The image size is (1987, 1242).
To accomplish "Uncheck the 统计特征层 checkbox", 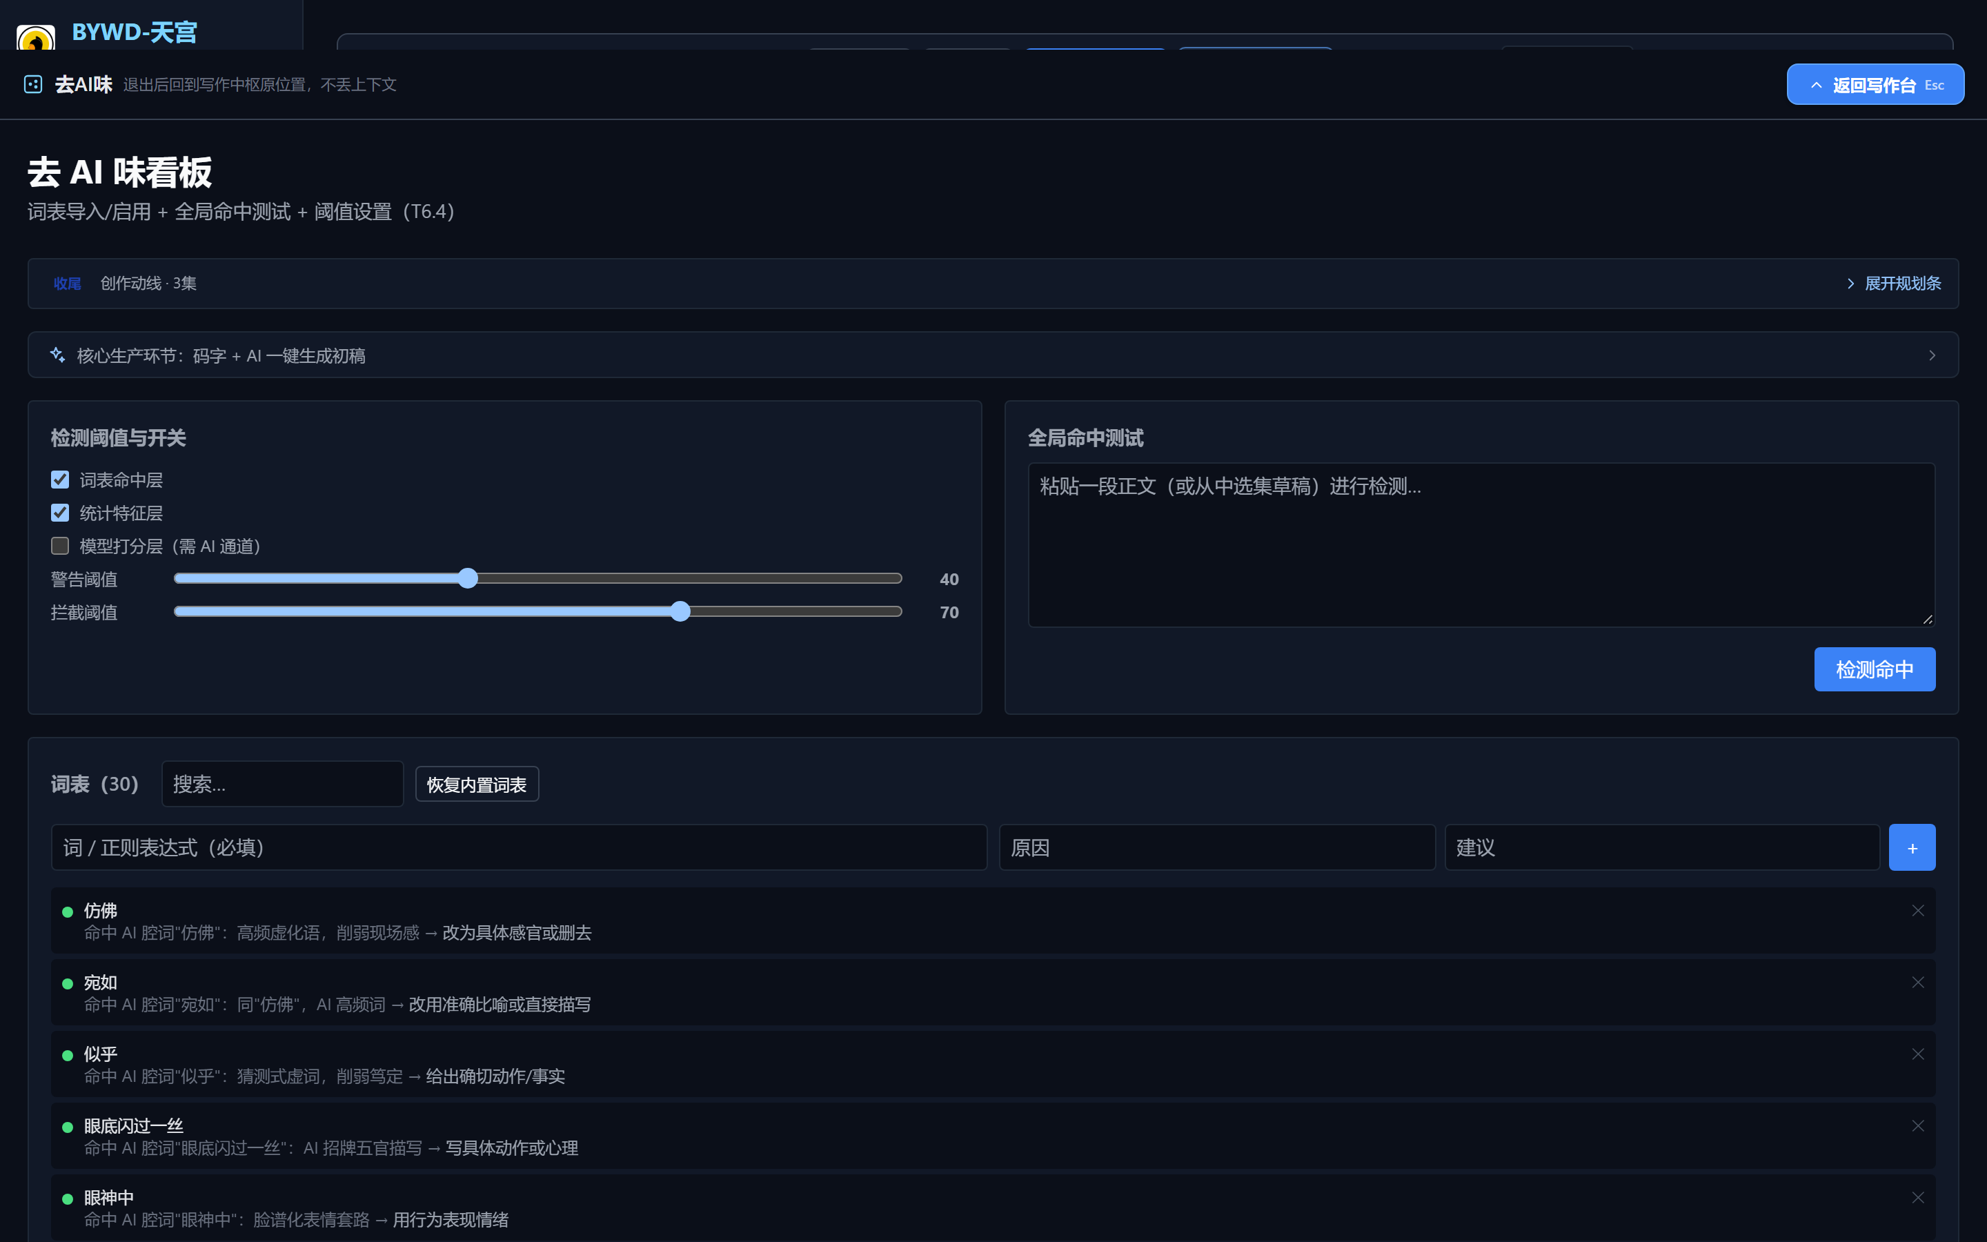I will pyautogui.click(x=60, y=513).
